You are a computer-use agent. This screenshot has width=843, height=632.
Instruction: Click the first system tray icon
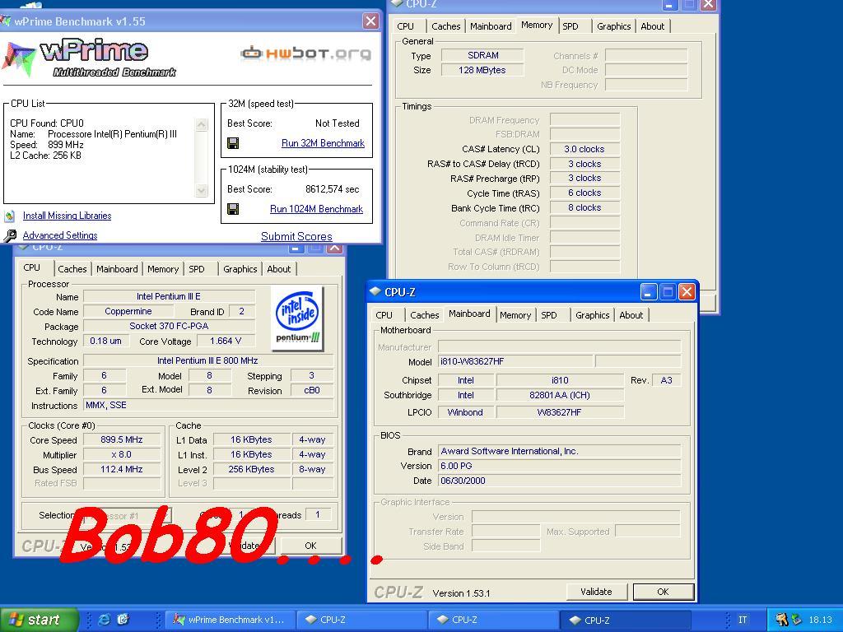[782, 620]
